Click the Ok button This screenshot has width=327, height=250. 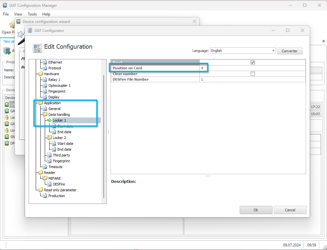(x=256, y=210)
